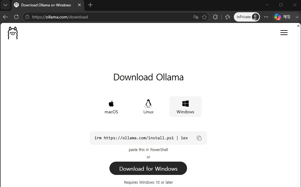Open the favorites list icon
301x187 pixels.
coord(228,17)
